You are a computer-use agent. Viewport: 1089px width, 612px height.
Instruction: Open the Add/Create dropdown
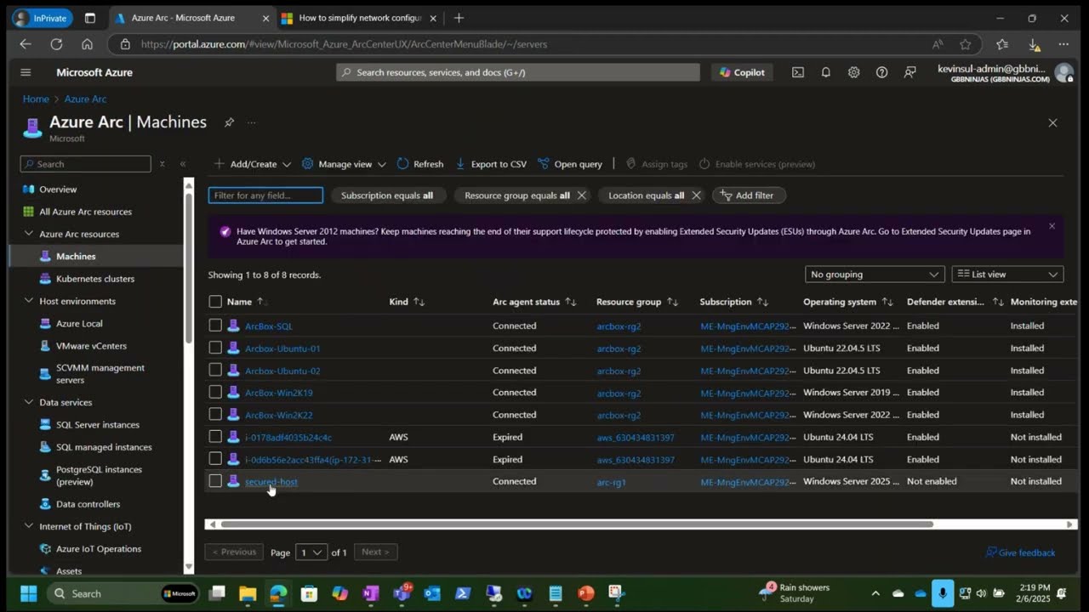(252, 164)
